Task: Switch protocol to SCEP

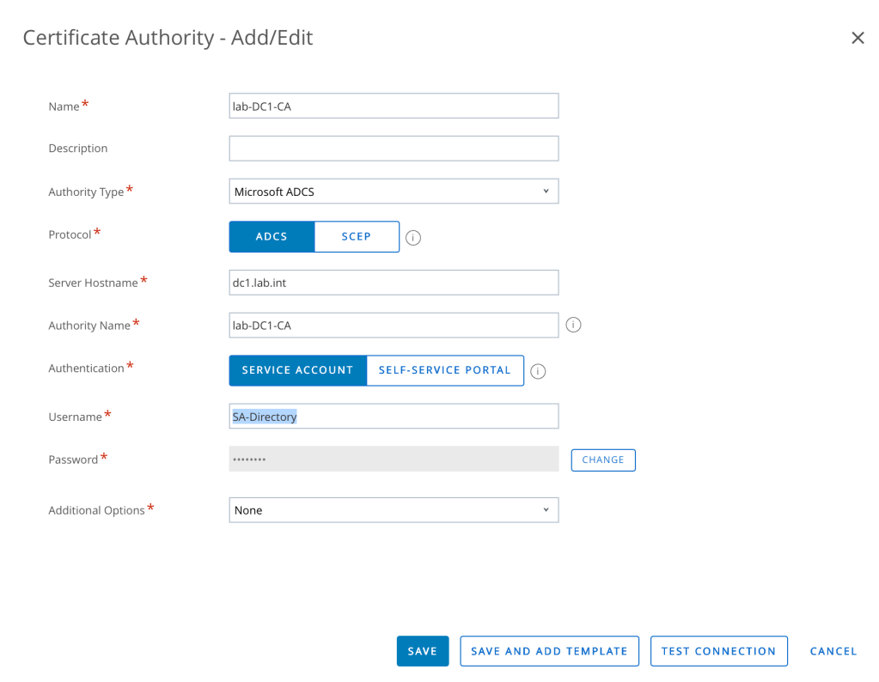Action: point(357,236)
